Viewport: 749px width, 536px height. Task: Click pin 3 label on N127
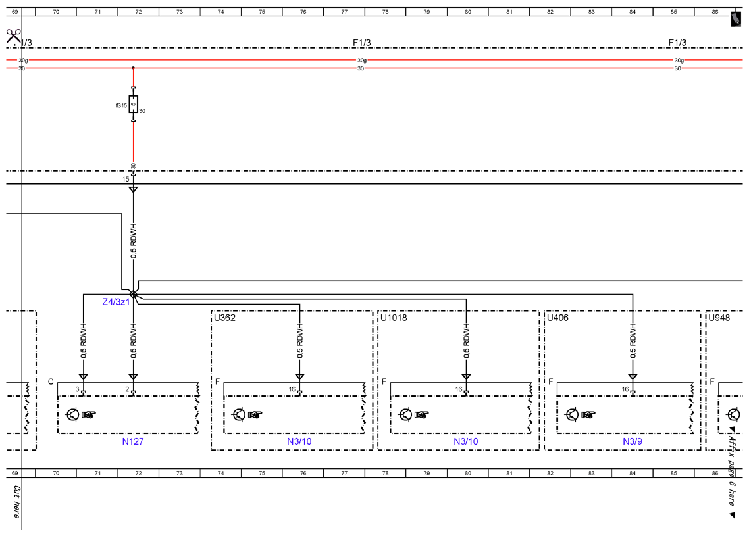click(x=77, y=389)
